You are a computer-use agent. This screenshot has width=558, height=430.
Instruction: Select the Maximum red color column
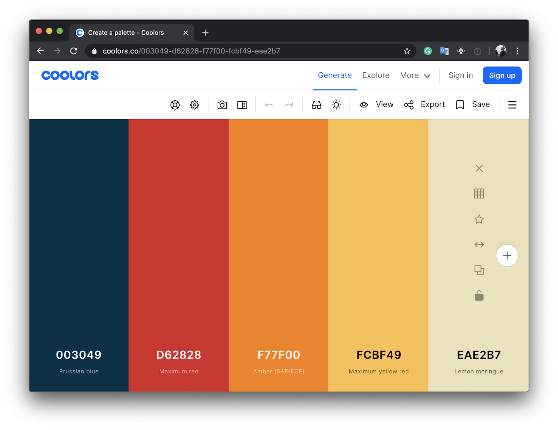pyautogui.click(x=179, y=255)
